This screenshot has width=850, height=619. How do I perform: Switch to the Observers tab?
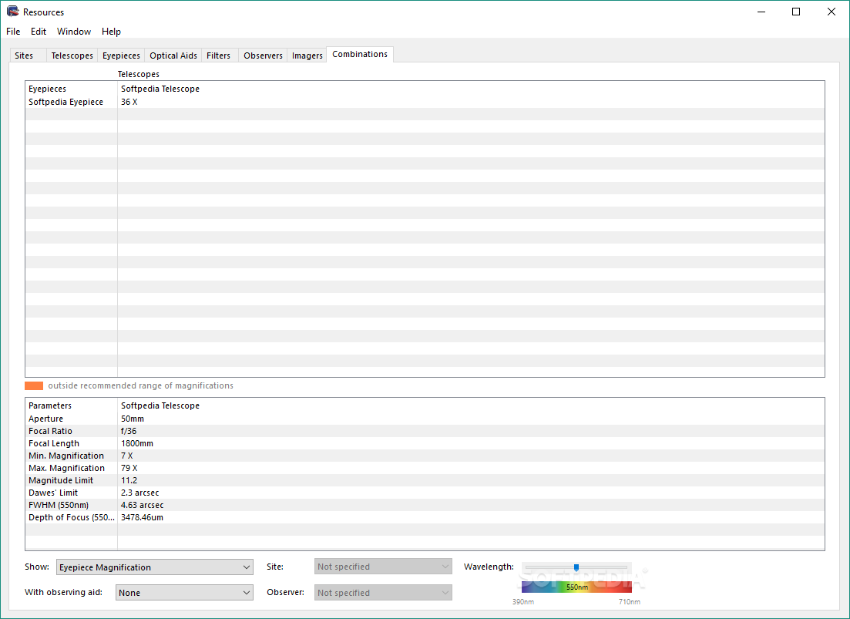coord(263,56)
